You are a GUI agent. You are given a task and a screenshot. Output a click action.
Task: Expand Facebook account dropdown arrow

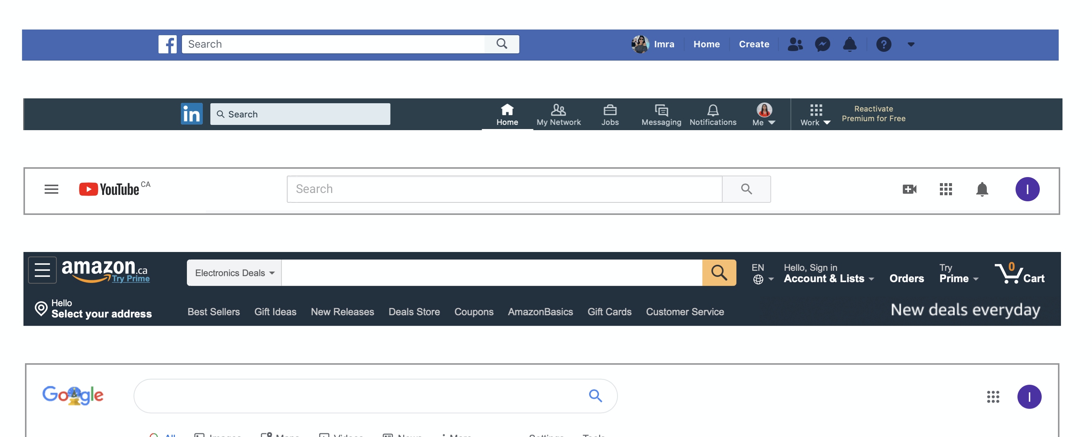click(910, 44)
